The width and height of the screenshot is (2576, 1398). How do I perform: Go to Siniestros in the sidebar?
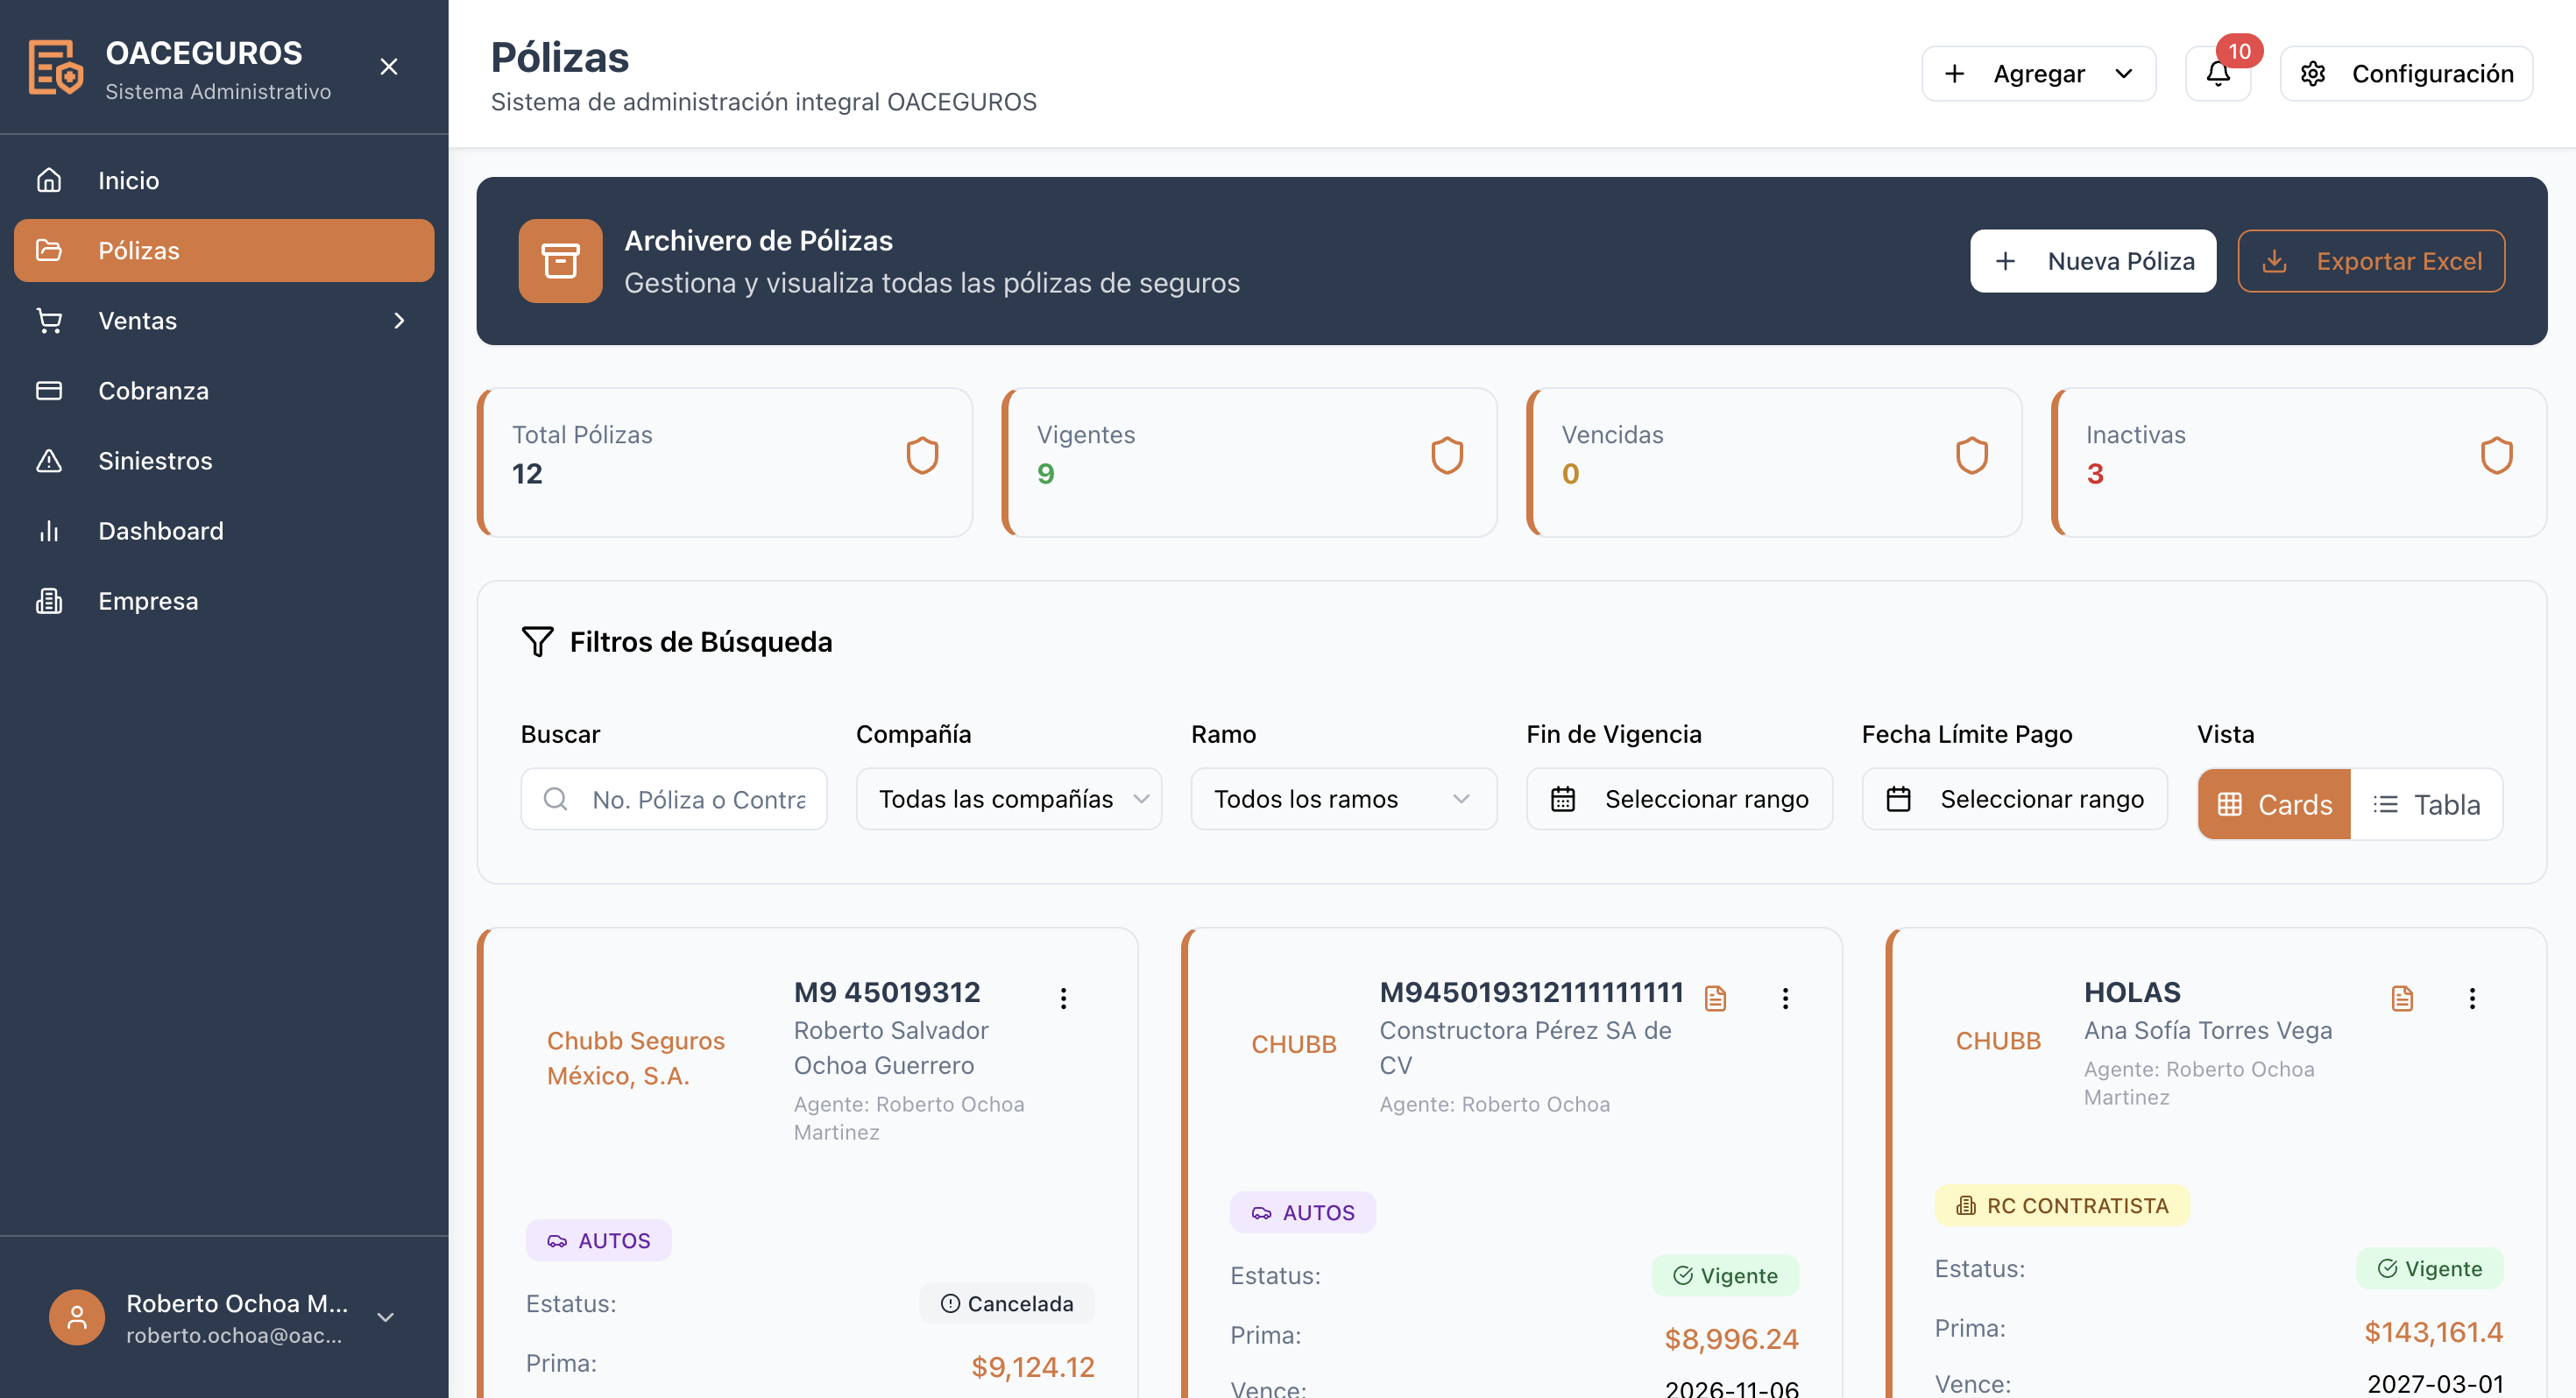click(155, 461)
